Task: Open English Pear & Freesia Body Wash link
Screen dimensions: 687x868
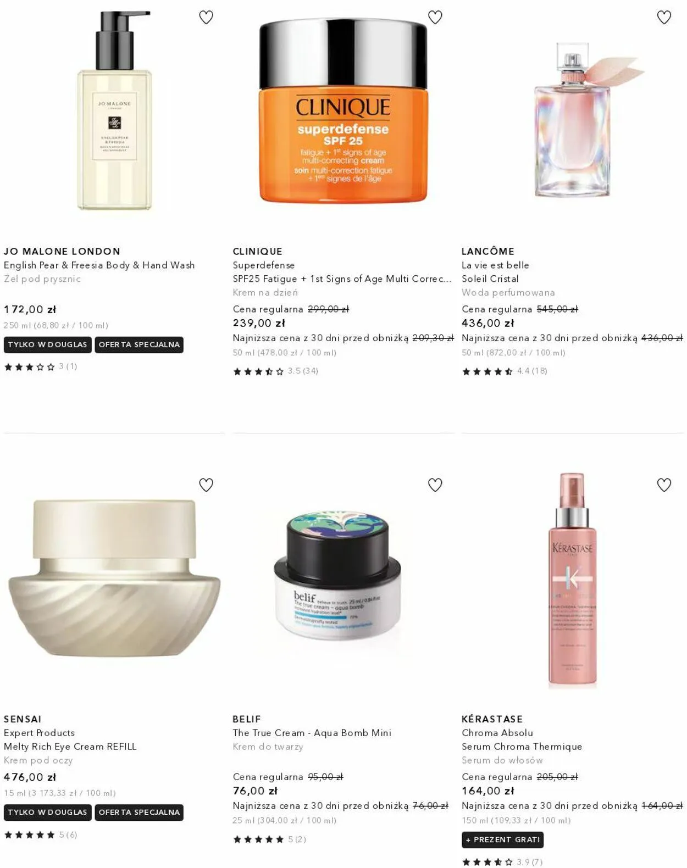Action: (99, 265)
